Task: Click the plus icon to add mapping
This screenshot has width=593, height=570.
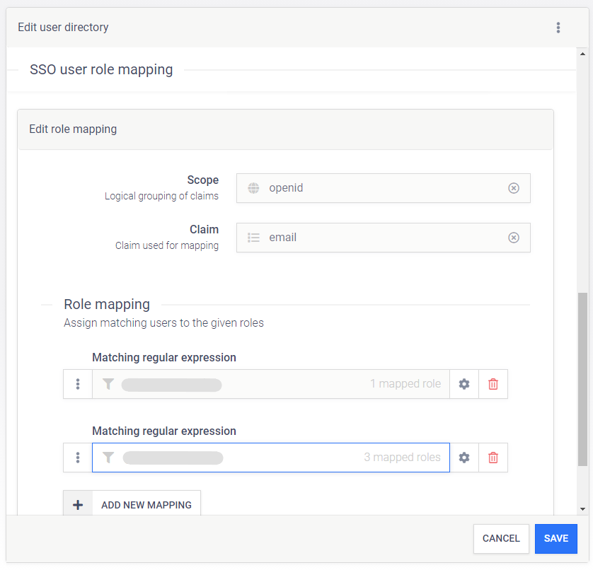Action: tap(78, 505)
